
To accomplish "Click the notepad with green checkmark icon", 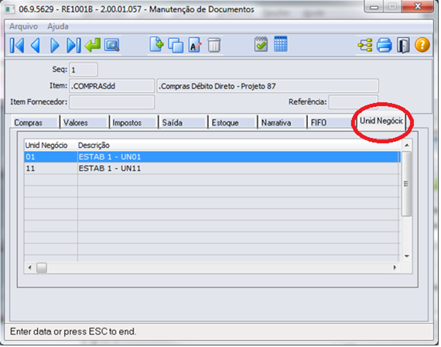I will click(x=261, y=44).
